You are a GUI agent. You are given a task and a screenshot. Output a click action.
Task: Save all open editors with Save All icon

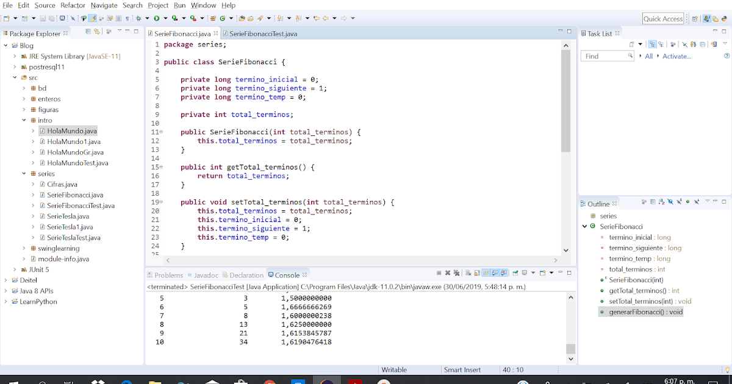[x=50, y=18]
